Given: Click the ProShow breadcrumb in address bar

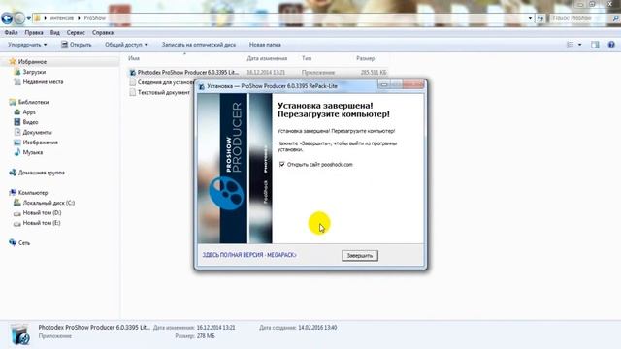Looking at the screenshot, I should 95,18.
